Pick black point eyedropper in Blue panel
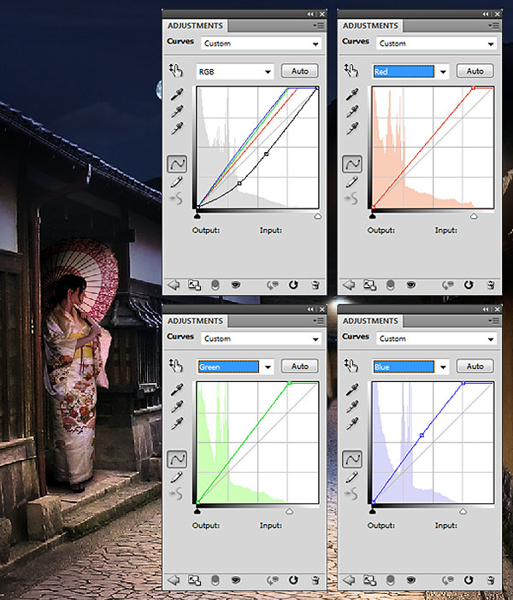513x600 pixels. tap(352, 389)
